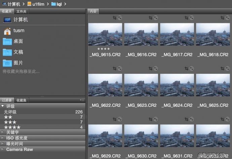Viewport: 232px width, 159px height.
Task: Click file name _MG_9624.CR2
Action: (x=177, y=105)
